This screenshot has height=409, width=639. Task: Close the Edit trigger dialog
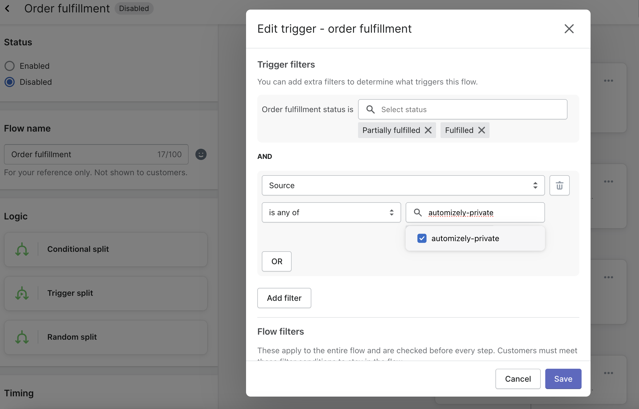click(x=569, y=29)
